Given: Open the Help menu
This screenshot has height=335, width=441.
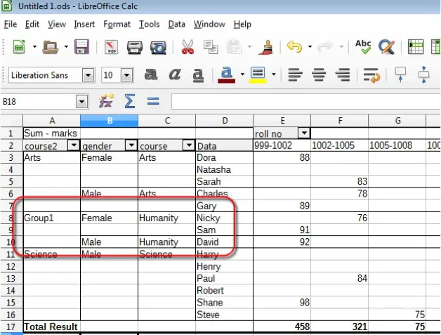Looking at the screenshot, I should [x=242, y=24].
